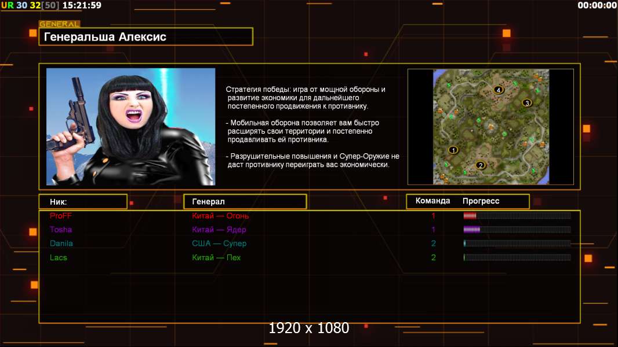Click ProFF's red loading progress bar
Screen dimensions: 618x347
tap(517, 216)
